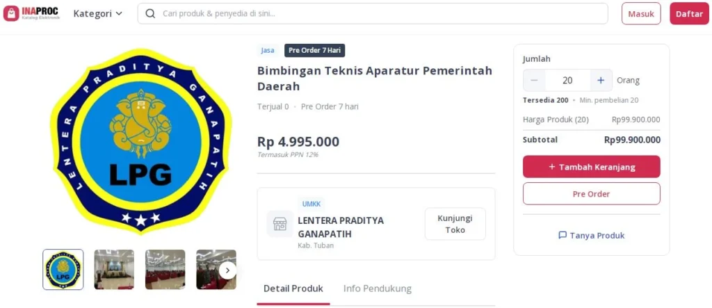Decrease quantity with the minus icon
Screen dimensions: 712x308
535,81
